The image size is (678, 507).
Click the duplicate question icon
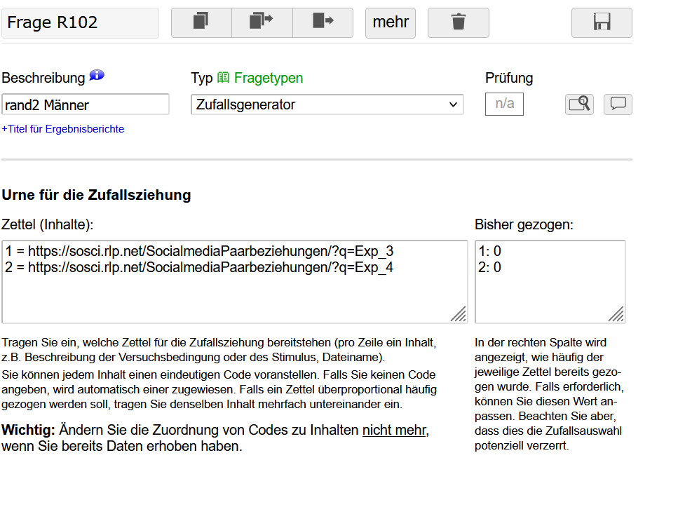pos(201,22)
